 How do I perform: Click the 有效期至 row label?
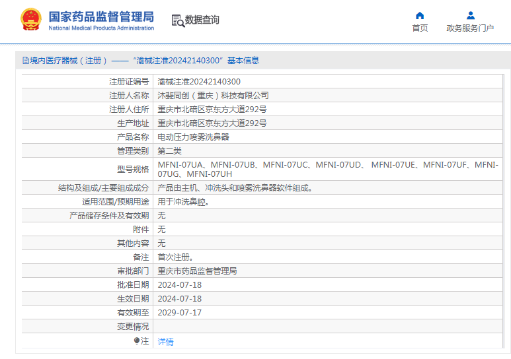[133, 312]
